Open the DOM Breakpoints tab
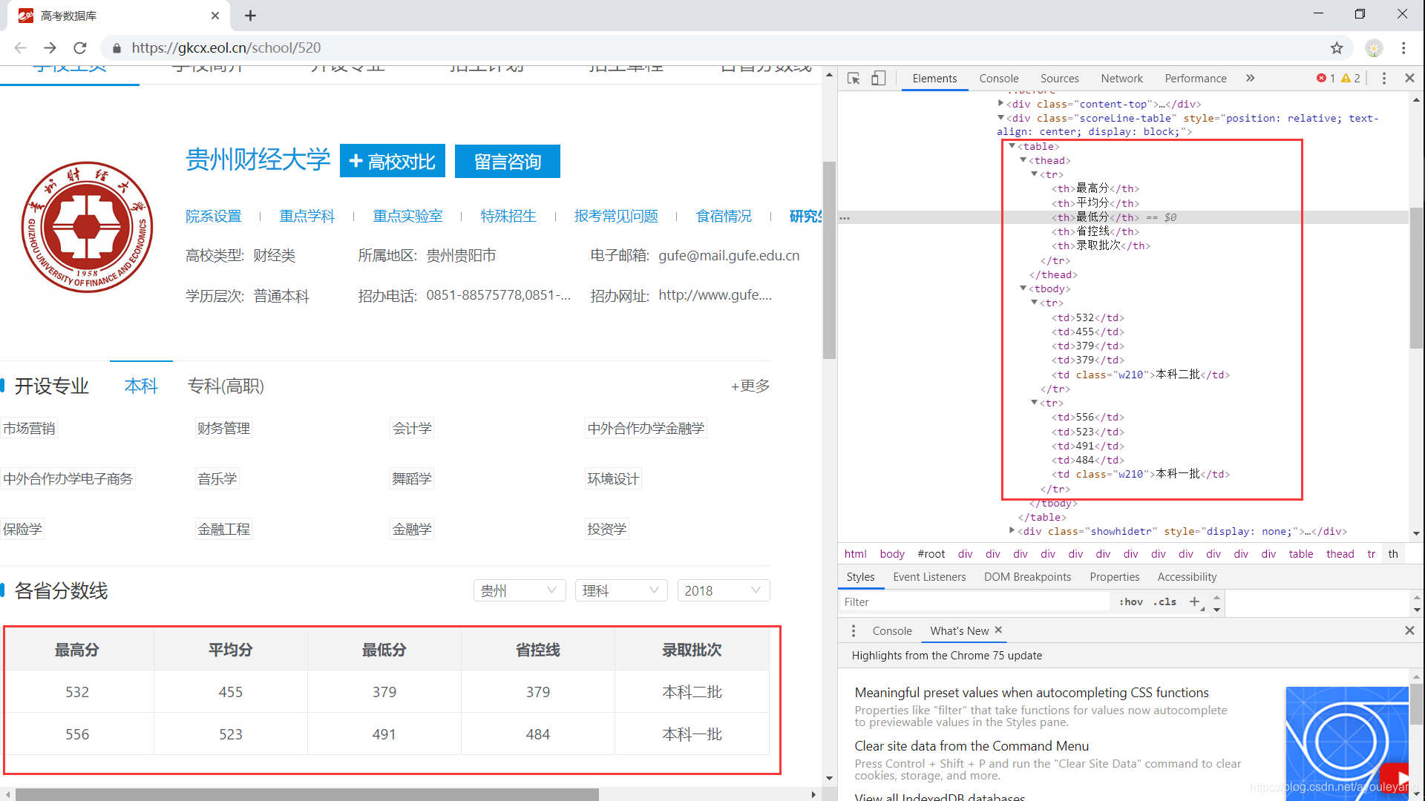This screenshot has width=1425, height=801. pos(1027,576)
